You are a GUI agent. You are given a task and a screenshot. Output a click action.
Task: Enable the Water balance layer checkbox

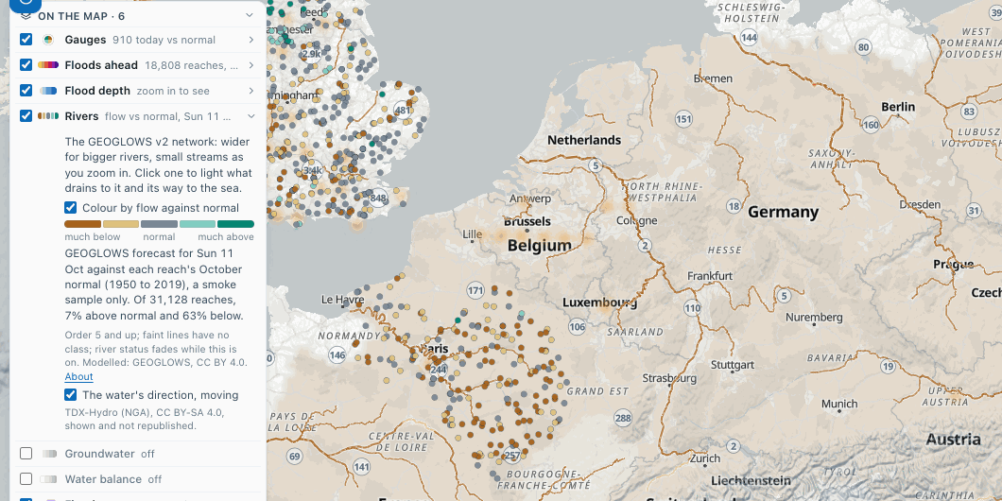tap(26, 479)
